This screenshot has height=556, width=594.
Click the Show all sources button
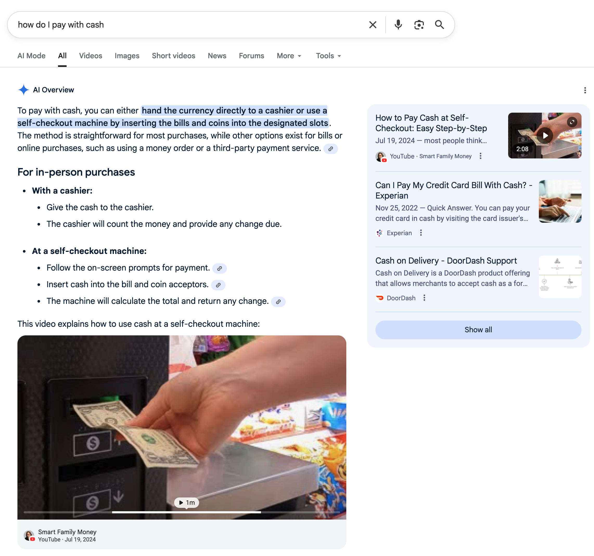click(x=478, y=330)
